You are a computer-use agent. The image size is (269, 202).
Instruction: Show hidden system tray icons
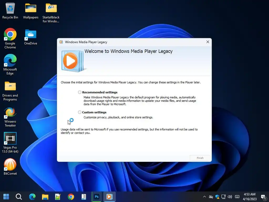click(x=204, y=197)
